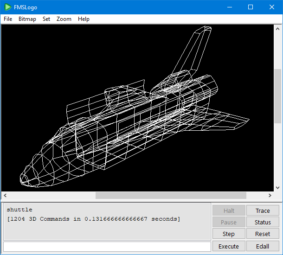
Task: Focus the command input box
Action: click(x=107, y=246)
